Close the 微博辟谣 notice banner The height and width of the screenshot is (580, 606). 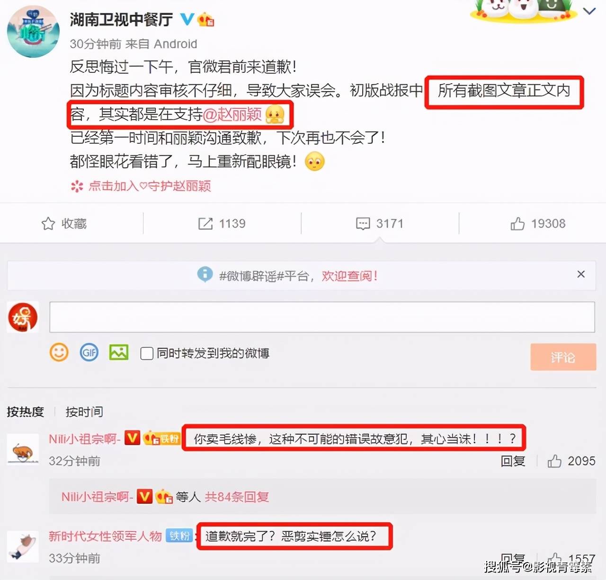(581, 274)
